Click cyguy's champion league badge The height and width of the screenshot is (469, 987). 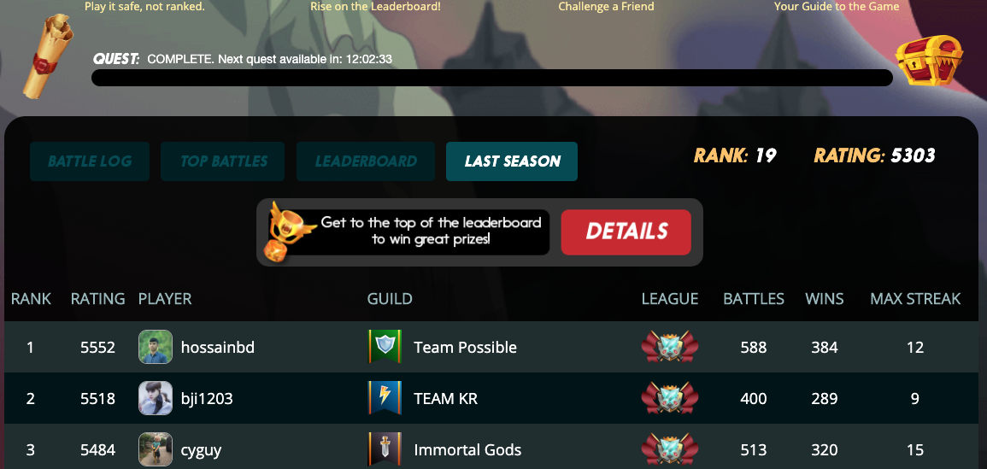(670, 449)
